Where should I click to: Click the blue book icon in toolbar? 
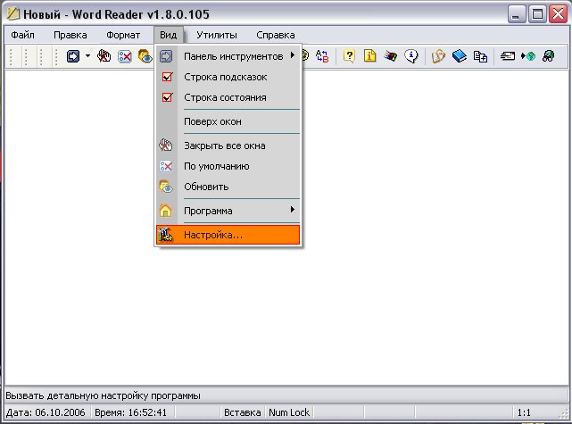coord(460,56)
